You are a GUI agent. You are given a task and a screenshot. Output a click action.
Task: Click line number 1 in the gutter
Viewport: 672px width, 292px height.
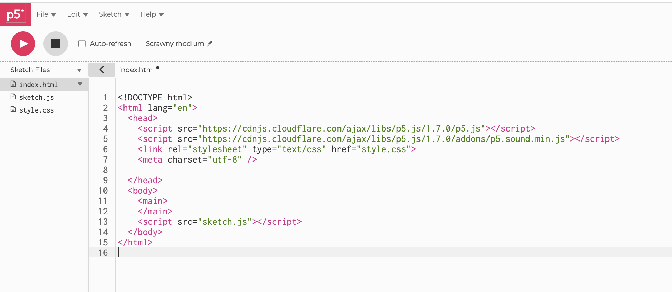pyautogui.click(x=105, y=97)
